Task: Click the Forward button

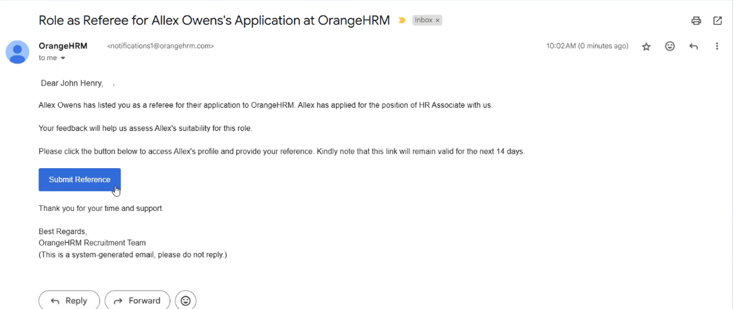Action: pos(137,300)
